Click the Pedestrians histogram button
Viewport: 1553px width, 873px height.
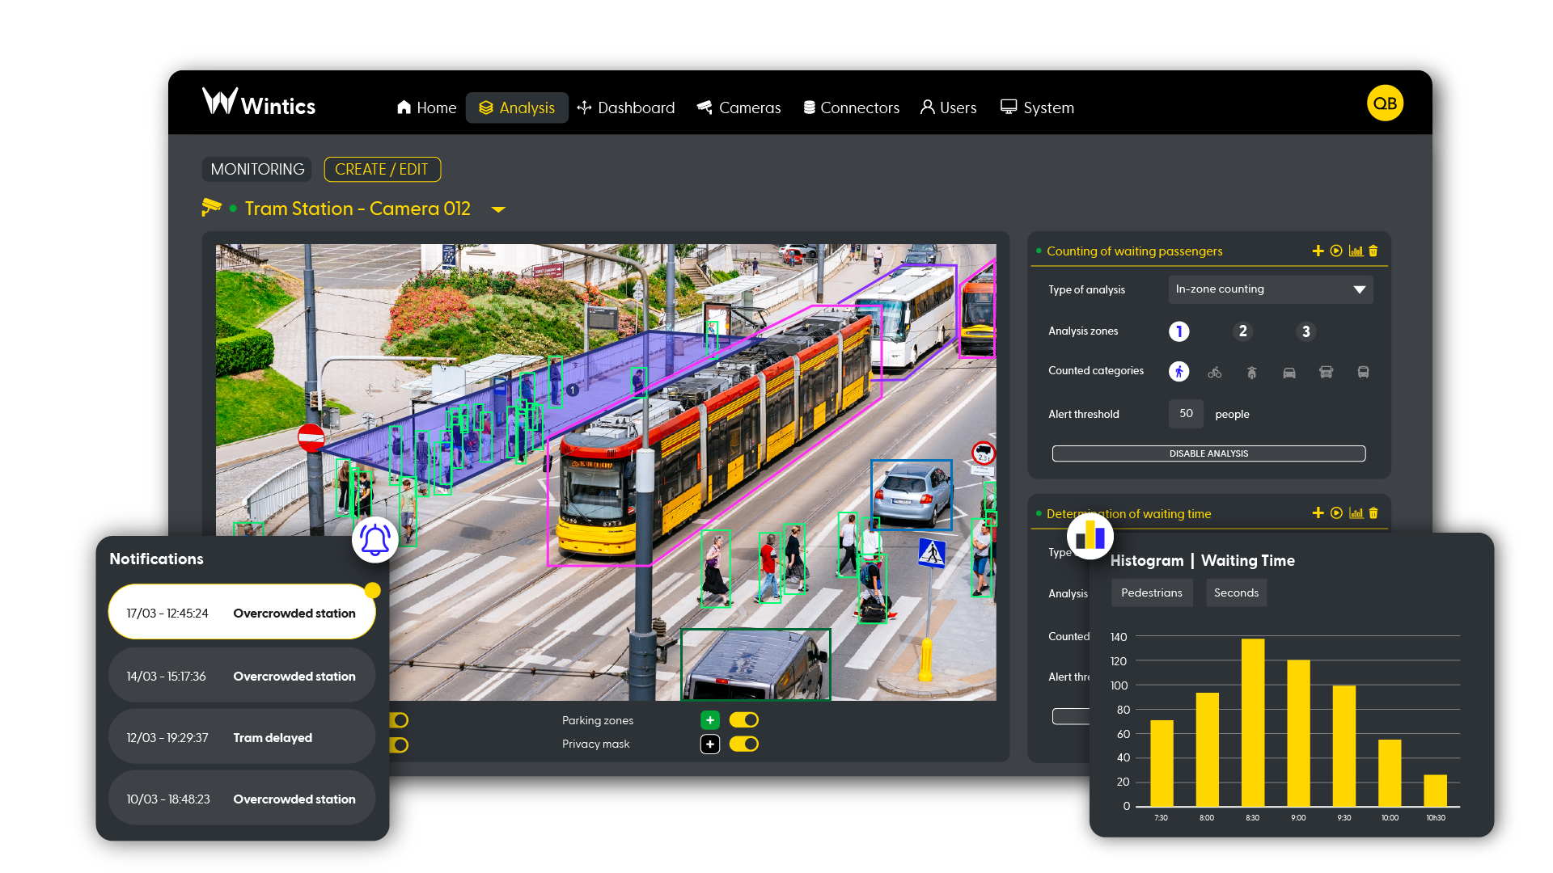tap(1151, 593)
